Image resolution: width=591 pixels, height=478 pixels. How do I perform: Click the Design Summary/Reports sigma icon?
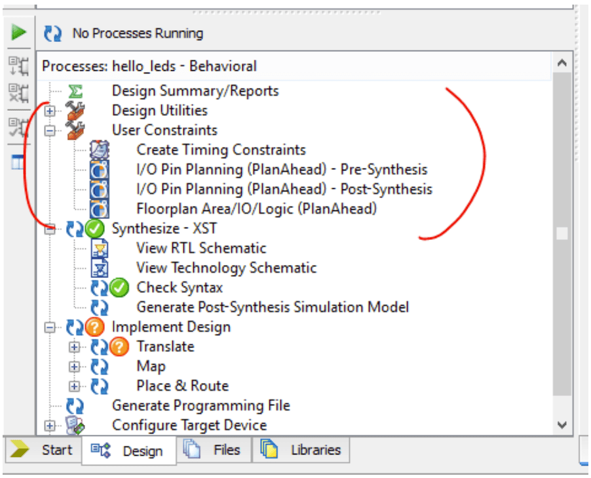(x=76, y=91)
